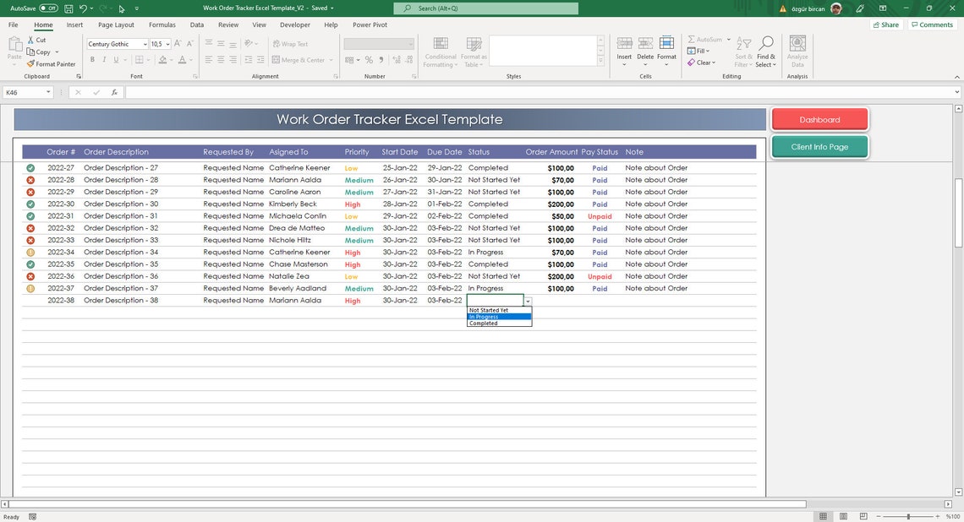Toggle italic formatting
This screenshot has width=964, height=522.
point(104,59)
